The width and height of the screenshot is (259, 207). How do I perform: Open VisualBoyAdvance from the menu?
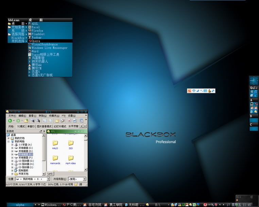coord(50,45)
